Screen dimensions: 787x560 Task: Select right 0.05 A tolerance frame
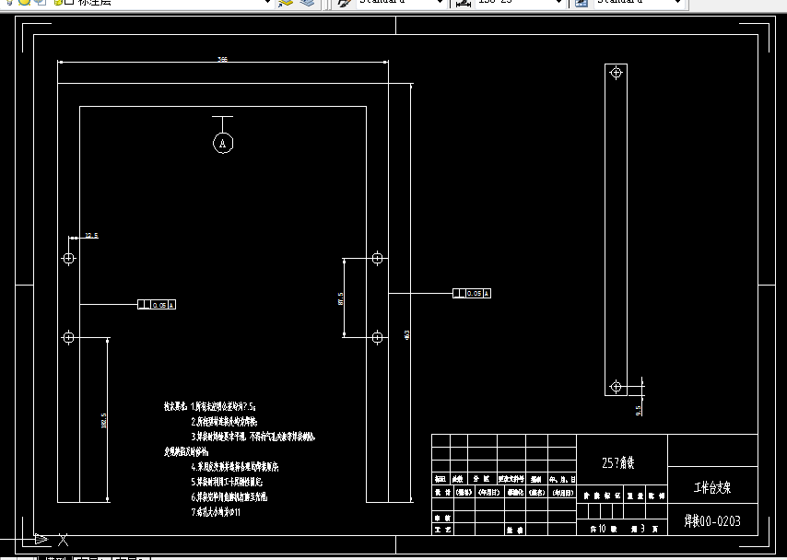[472, 294]
